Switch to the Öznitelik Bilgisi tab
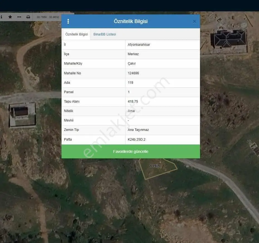The height and width of the screenshot is (243, 259). [77, 34]
